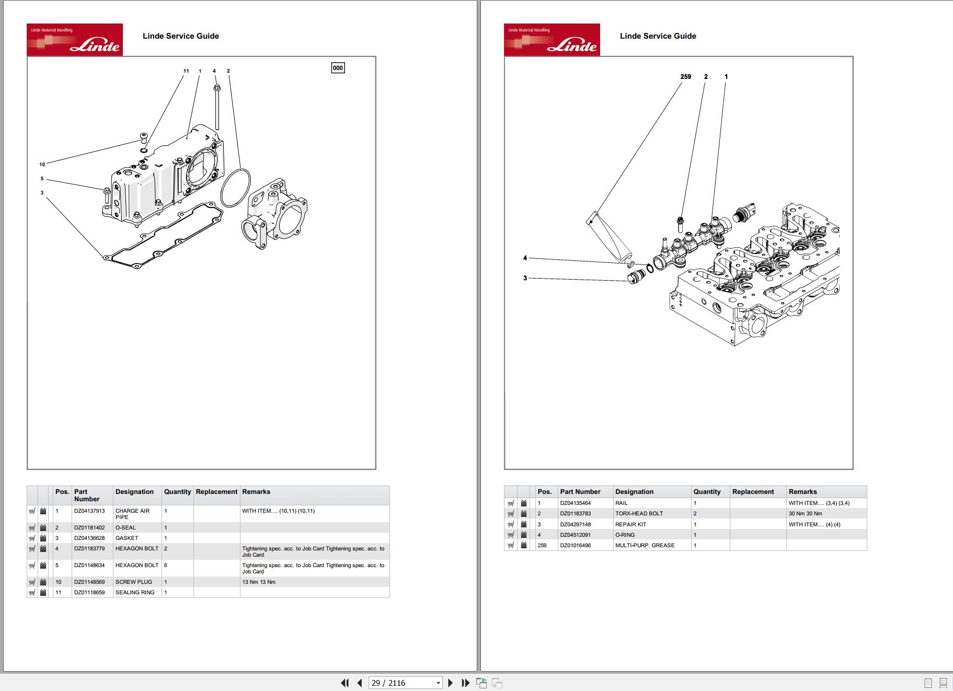Go to the previous page
Image resolution: width=953 pixels, height=691 pixels.
tap(360, 683)
